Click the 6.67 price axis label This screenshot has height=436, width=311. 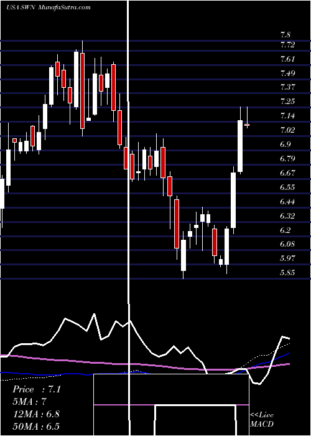pyautogui.click(x=287, y=173)
